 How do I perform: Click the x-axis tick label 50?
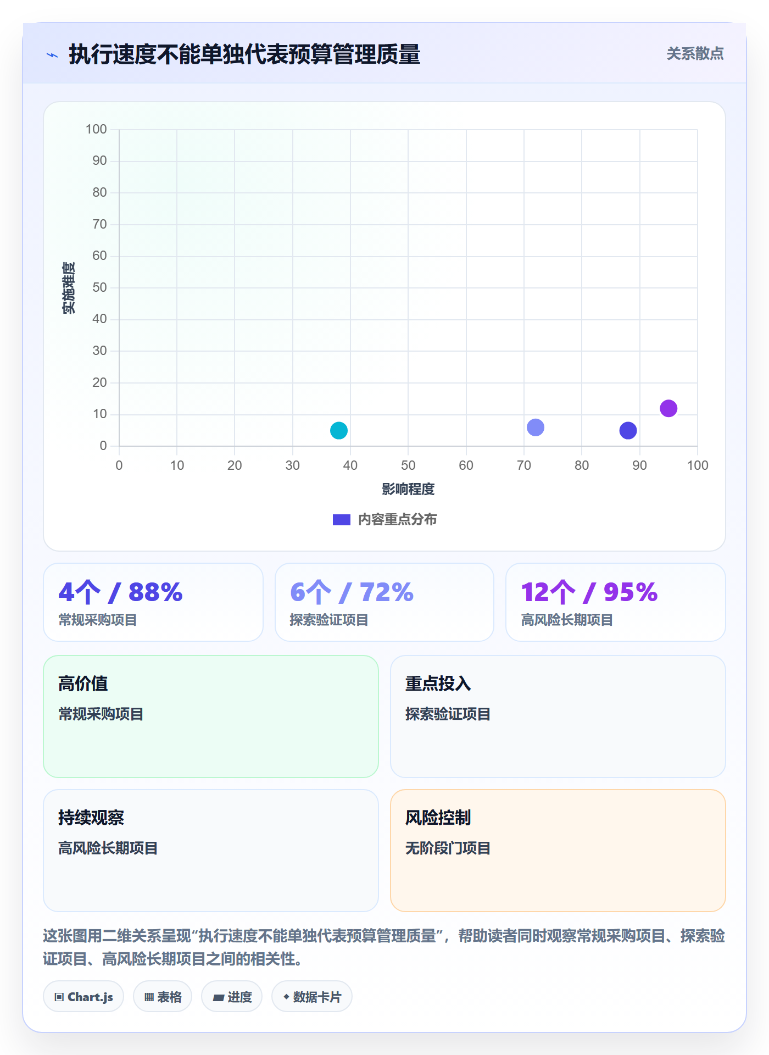408,465
